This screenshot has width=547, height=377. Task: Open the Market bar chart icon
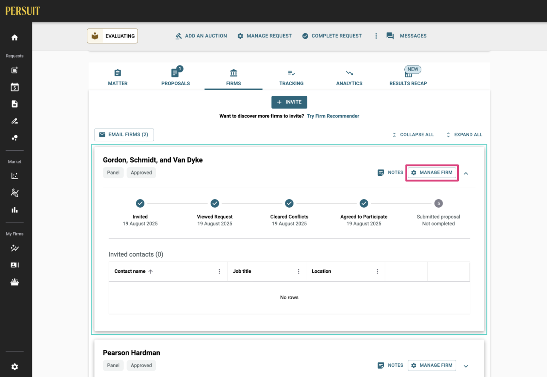14,210
